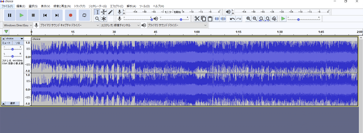The height and width of the screenshot is (133, 363).
Task: Skip to start of the track
Action: [45, 15]
